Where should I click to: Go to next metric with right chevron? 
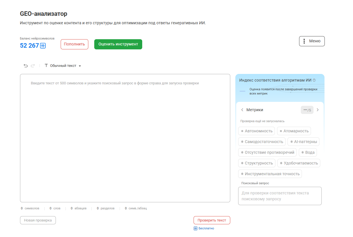pos(317,110)
